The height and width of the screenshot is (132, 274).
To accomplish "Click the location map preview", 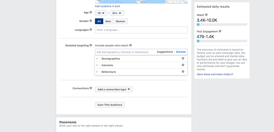I will (141, 2).
